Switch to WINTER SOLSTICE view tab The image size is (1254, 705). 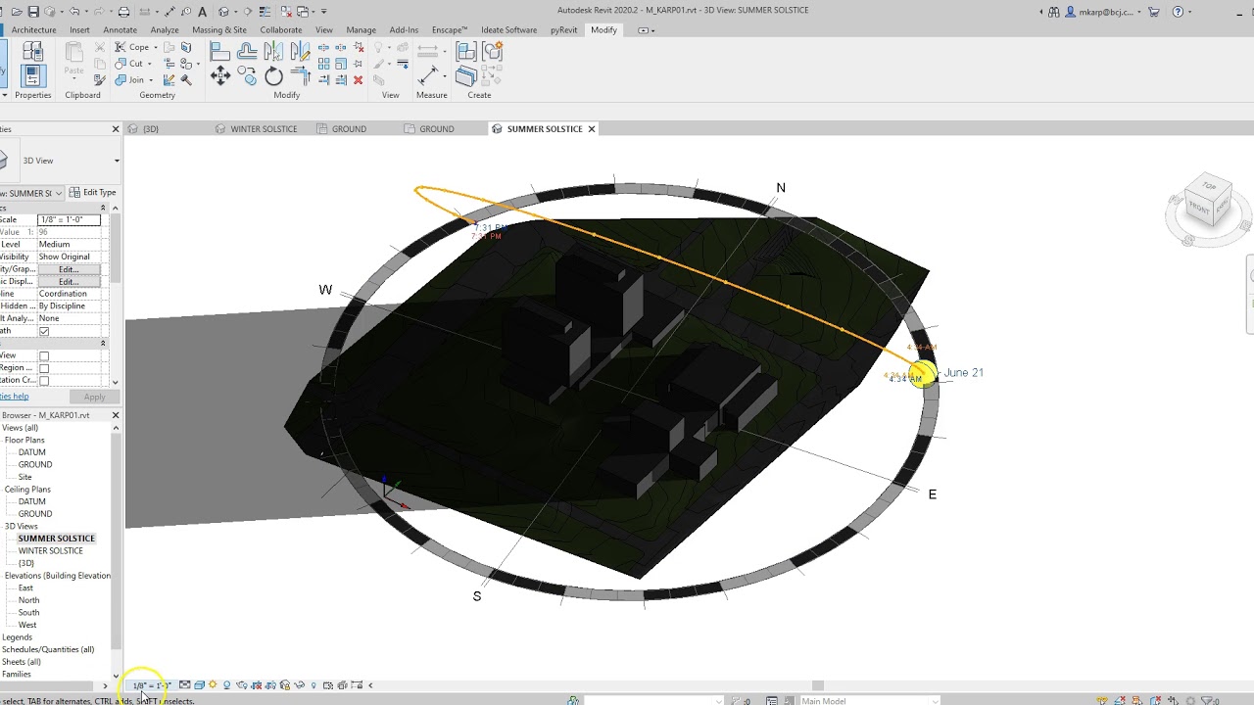click(264, 129)
